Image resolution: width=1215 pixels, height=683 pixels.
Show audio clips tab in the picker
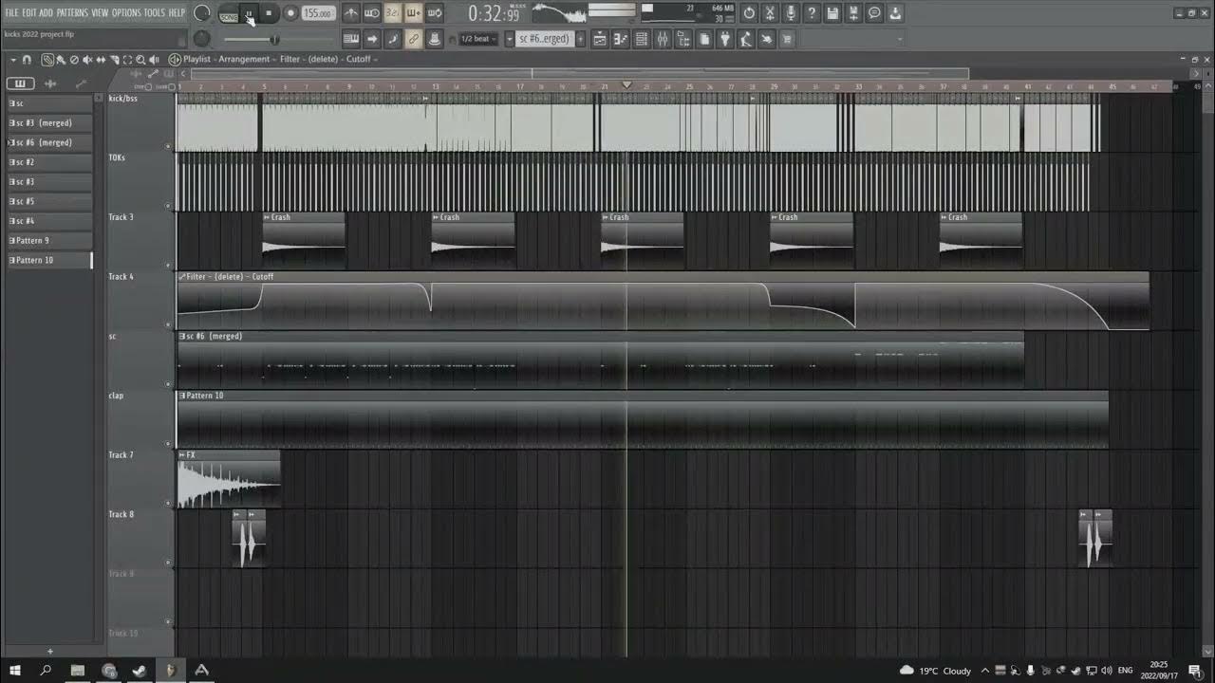click(50, 83)
